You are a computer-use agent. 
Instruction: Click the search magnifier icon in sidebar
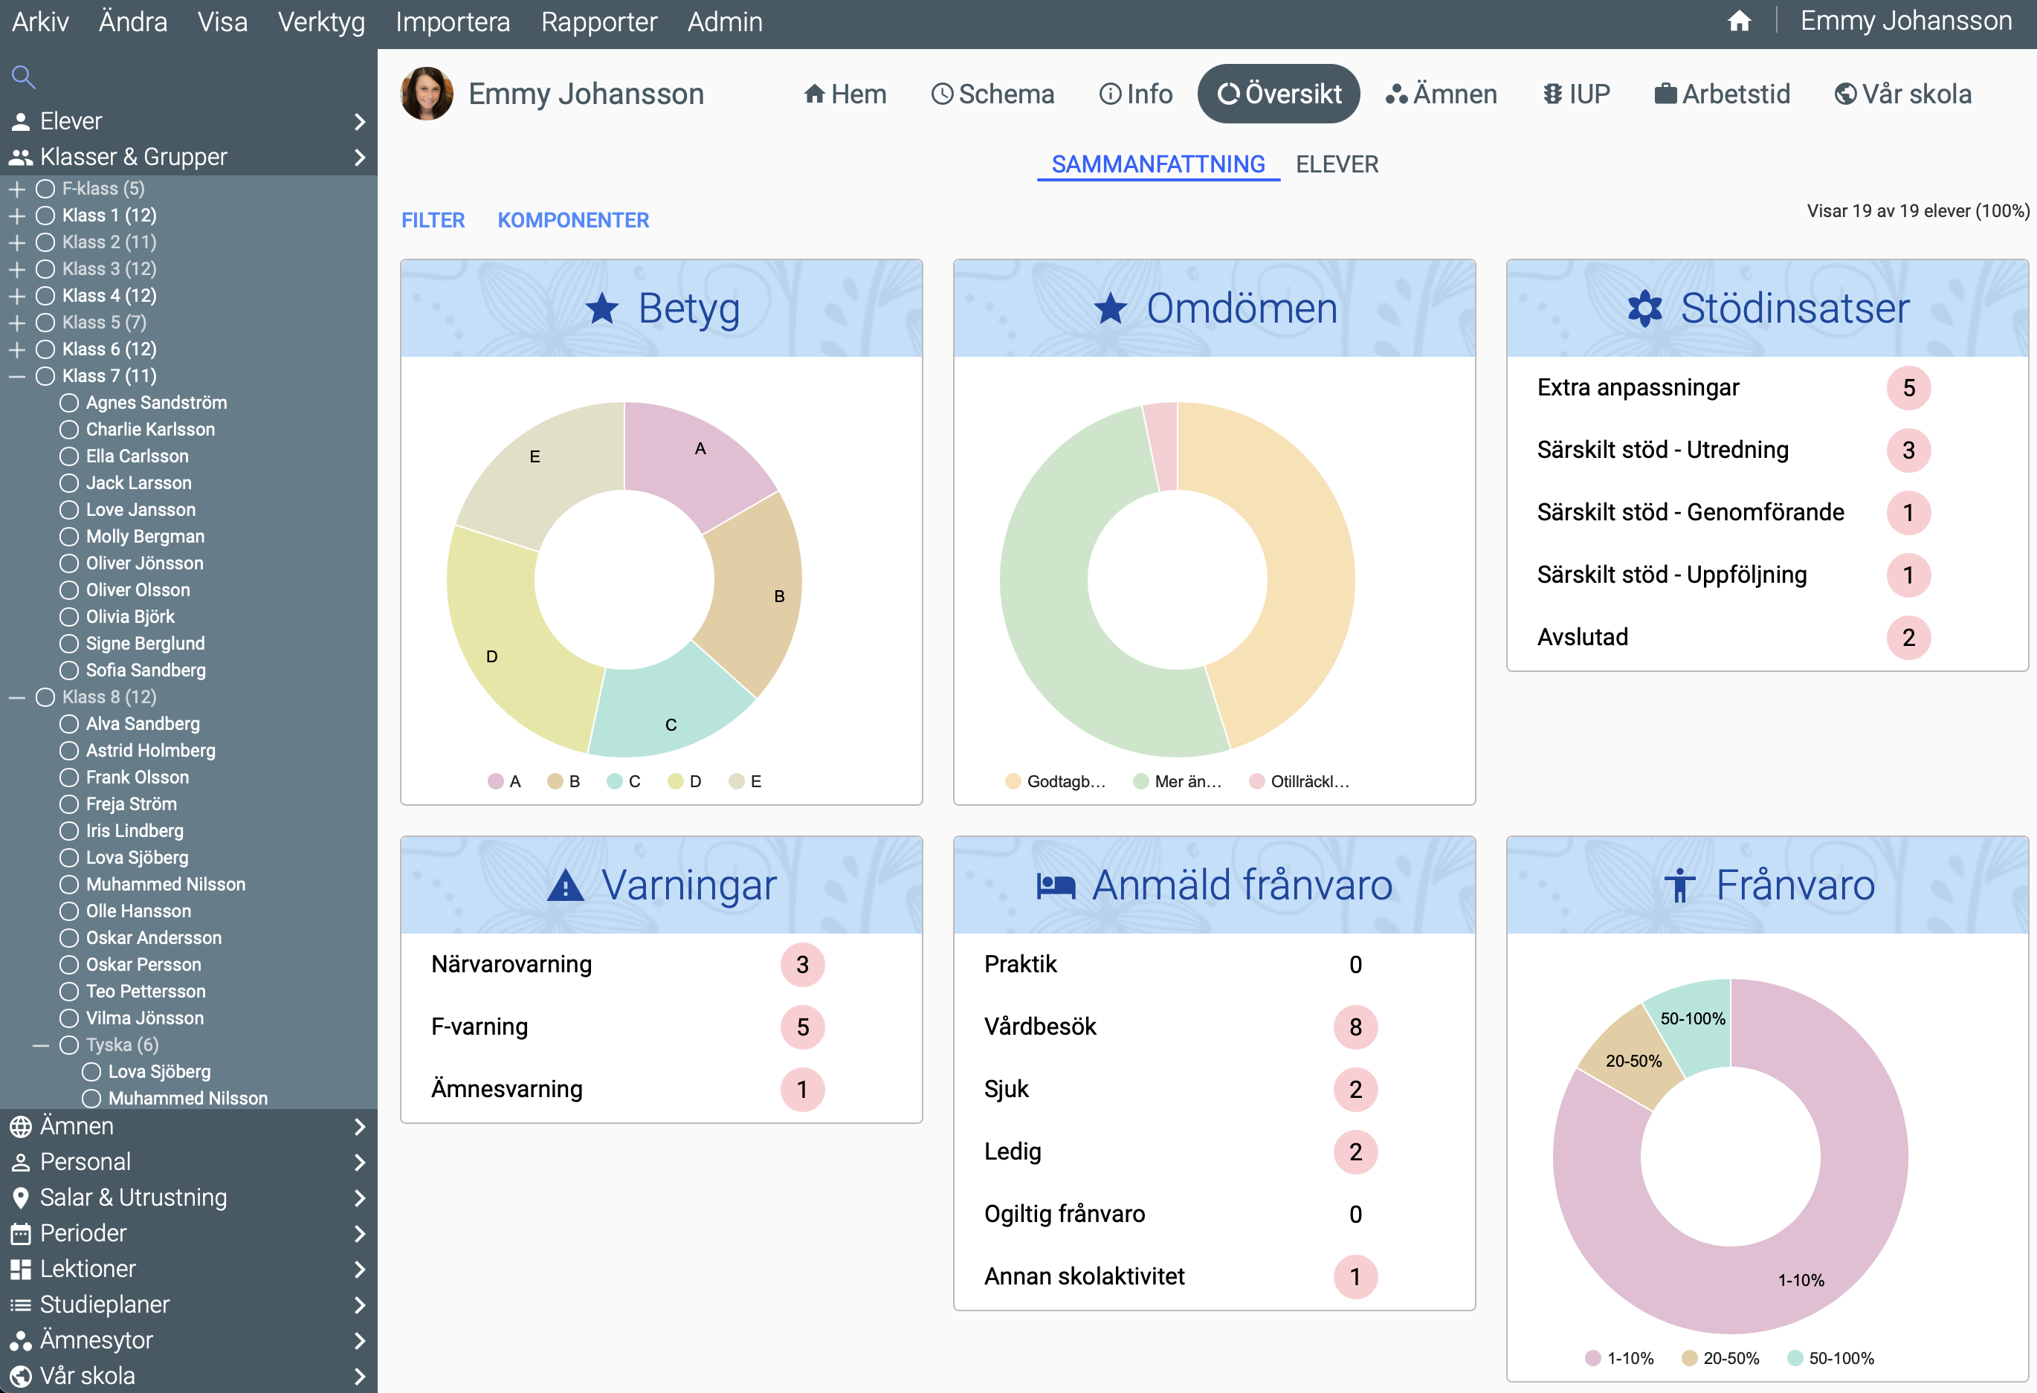click(23, 77)
